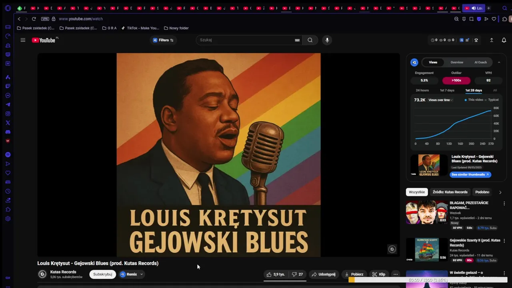
Task: Open the Kutas Records channel name link
Action: coord(63,272)
